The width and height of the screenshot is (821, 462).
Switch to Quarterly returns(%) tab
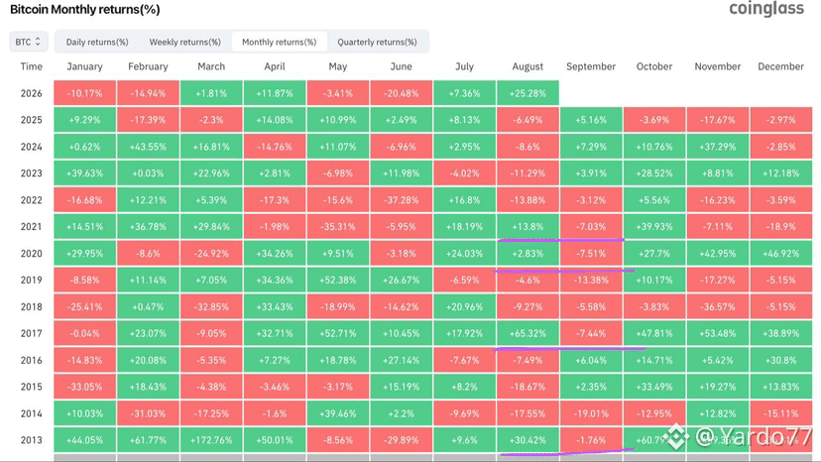[x=377, y=42]
